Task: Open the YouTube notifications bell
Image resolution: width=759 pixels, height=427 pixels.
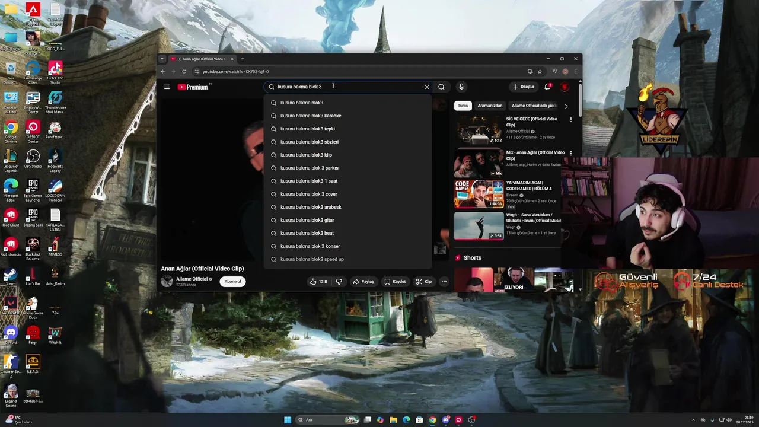Action: (x=548, y=87)
